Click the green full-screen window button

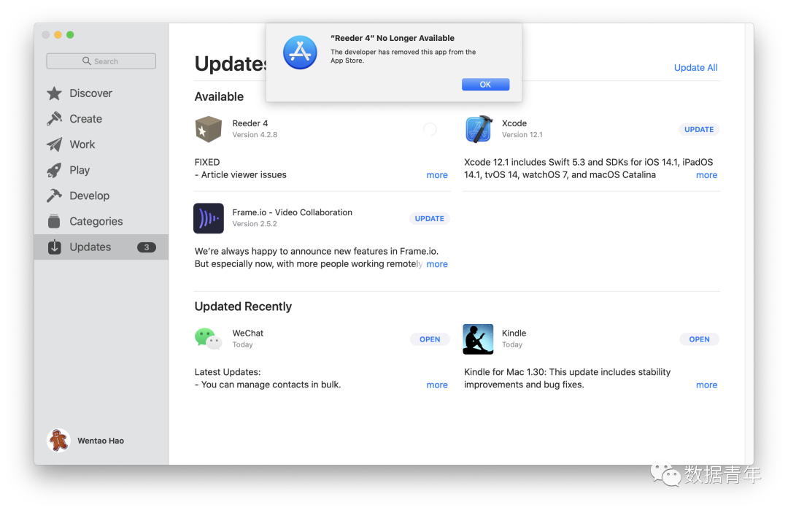70,35
